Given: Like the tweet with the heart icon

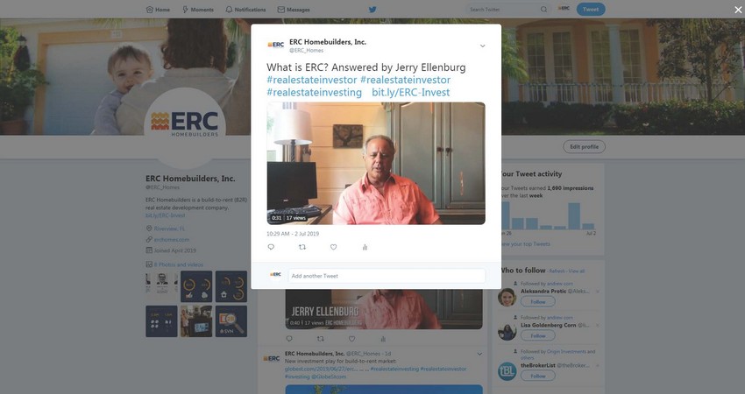Looking at the screenshot, I should click(x=334, y=247).
